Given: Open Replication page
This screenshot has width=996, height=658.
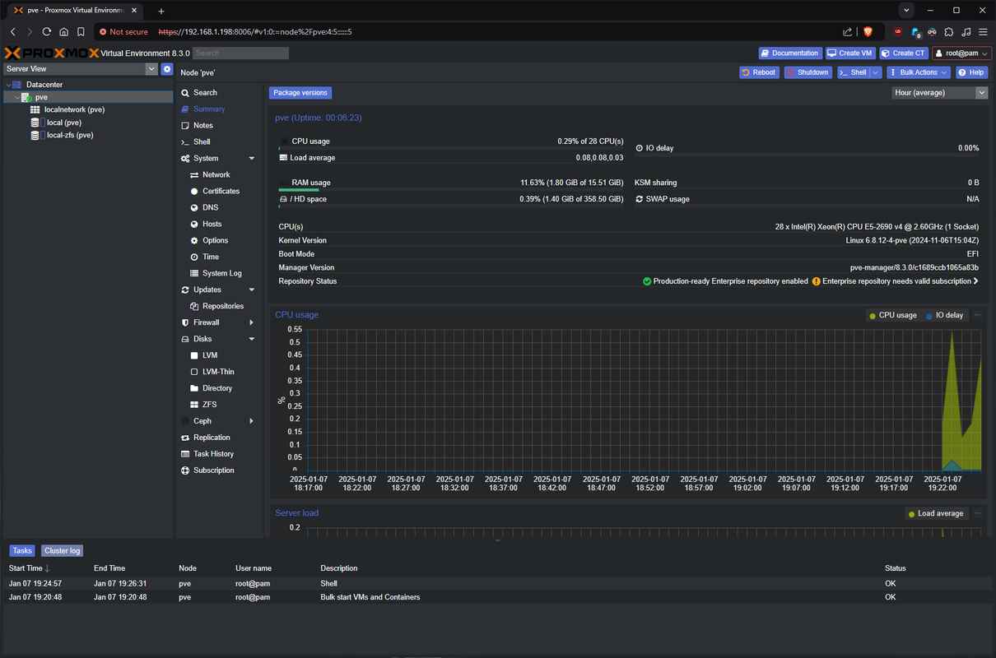Looking at the screenshot, I should pyautogui.click(x=212, y=438).
